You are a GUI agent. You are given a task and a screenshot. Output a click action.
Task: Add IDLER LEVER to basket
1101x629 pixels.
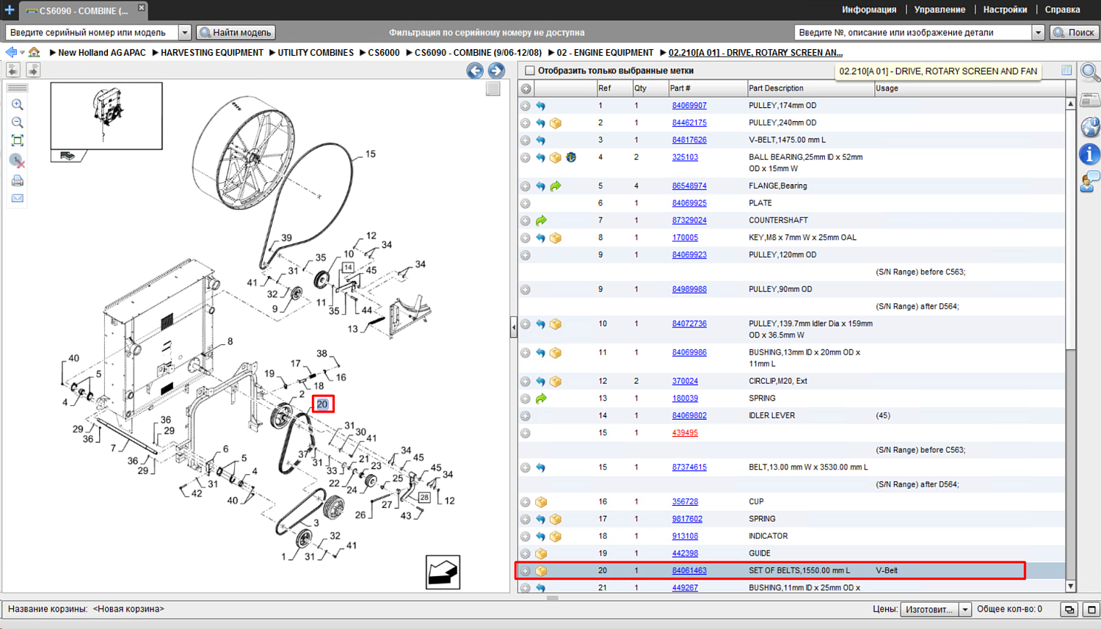(526, 416)
